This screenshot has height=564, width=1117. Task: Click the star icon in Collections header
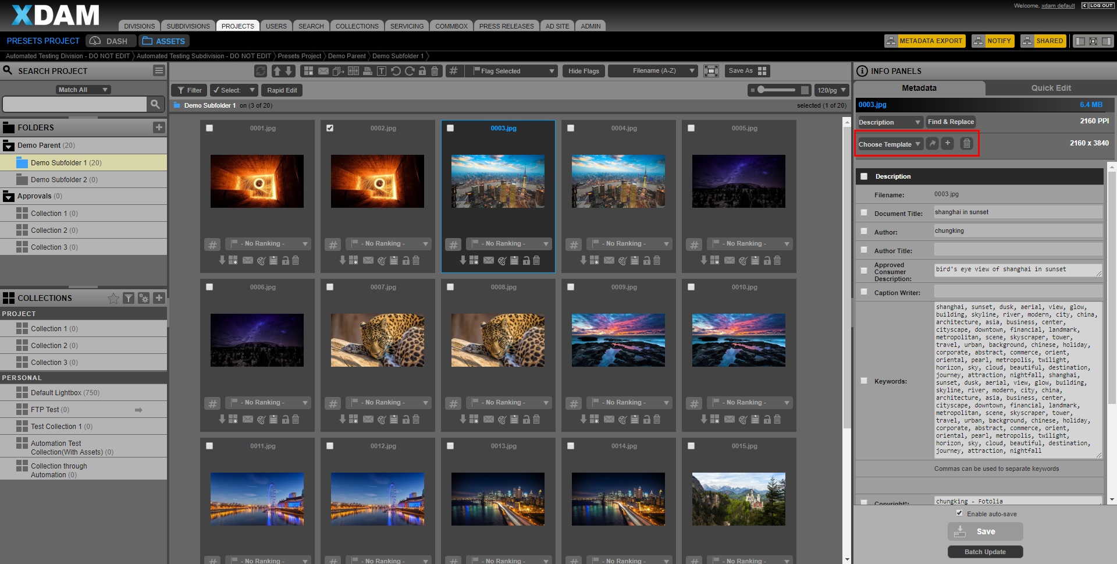(x=113, y=298)
